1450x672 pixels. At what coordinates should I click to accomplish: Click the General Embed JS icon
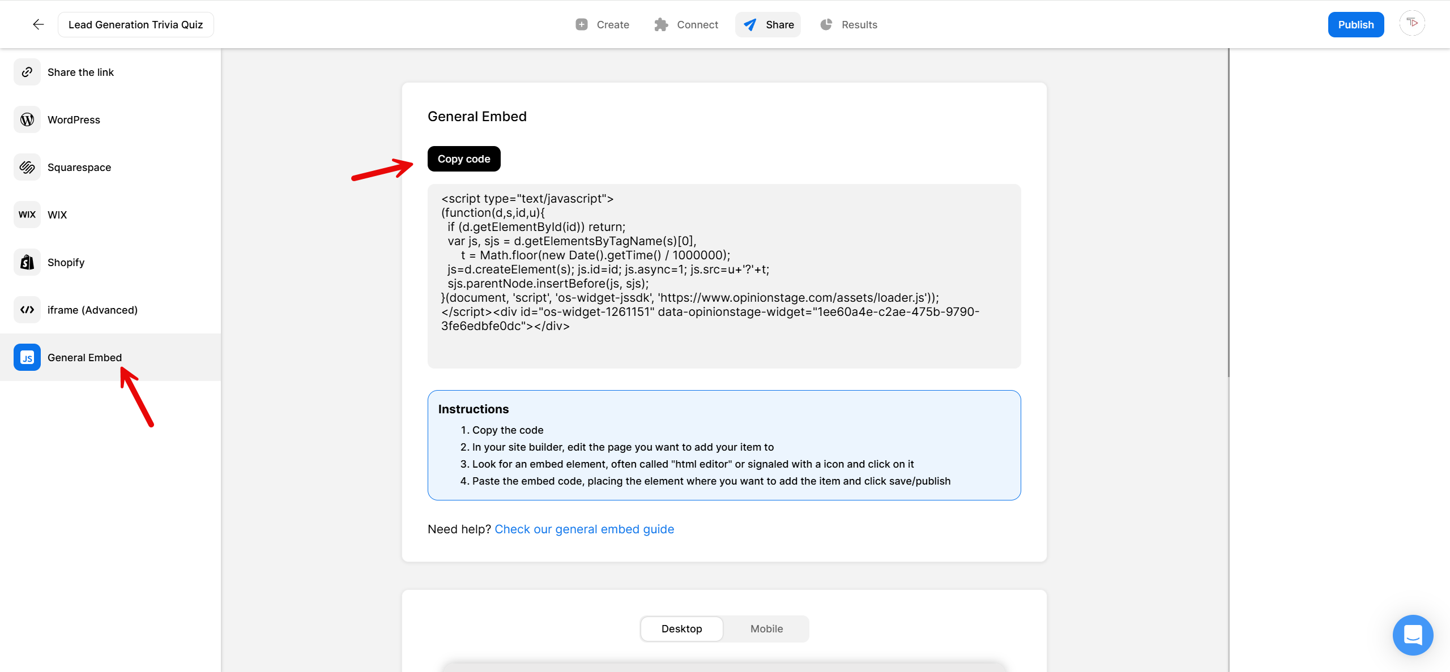(27, 357)
